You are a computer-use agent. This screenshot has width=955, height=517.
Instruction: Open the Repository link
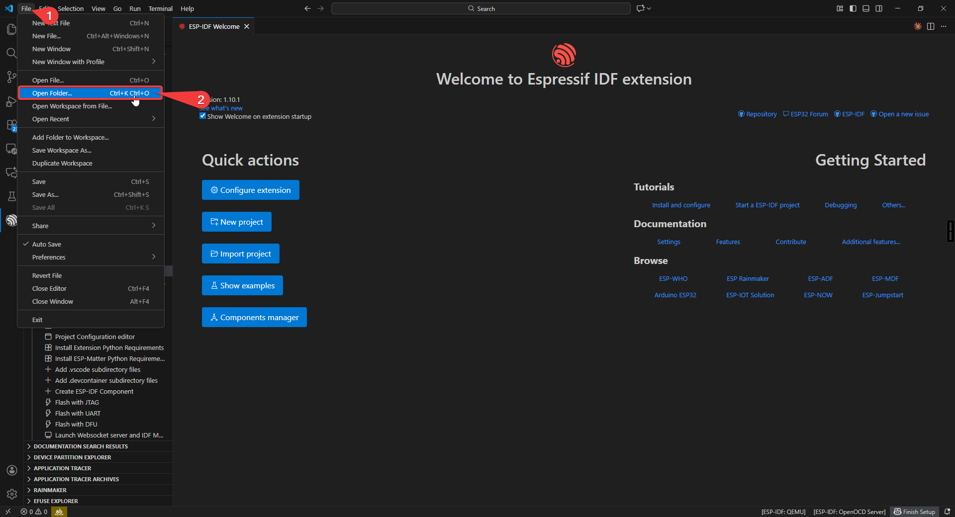[x=758, y=114]
